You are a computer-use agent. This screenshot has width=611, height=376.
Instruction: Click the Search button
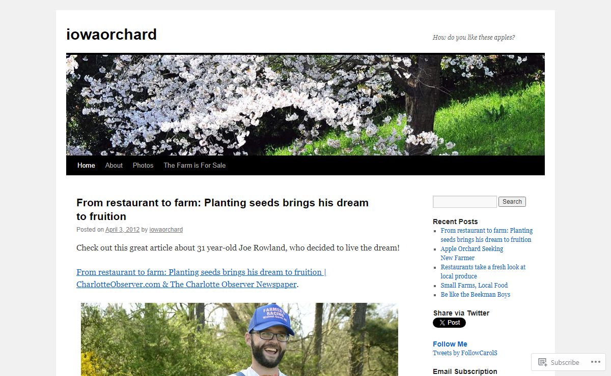[x=512, y=202]
